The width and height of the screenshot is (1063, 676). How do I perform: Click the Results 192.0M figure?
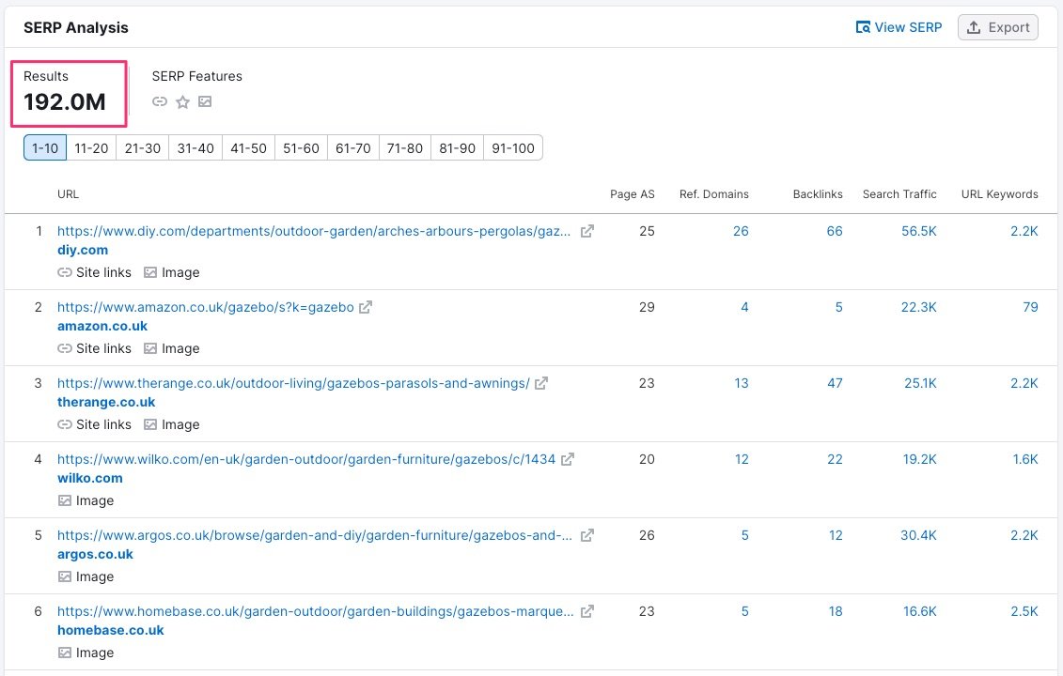pos(65,101)
